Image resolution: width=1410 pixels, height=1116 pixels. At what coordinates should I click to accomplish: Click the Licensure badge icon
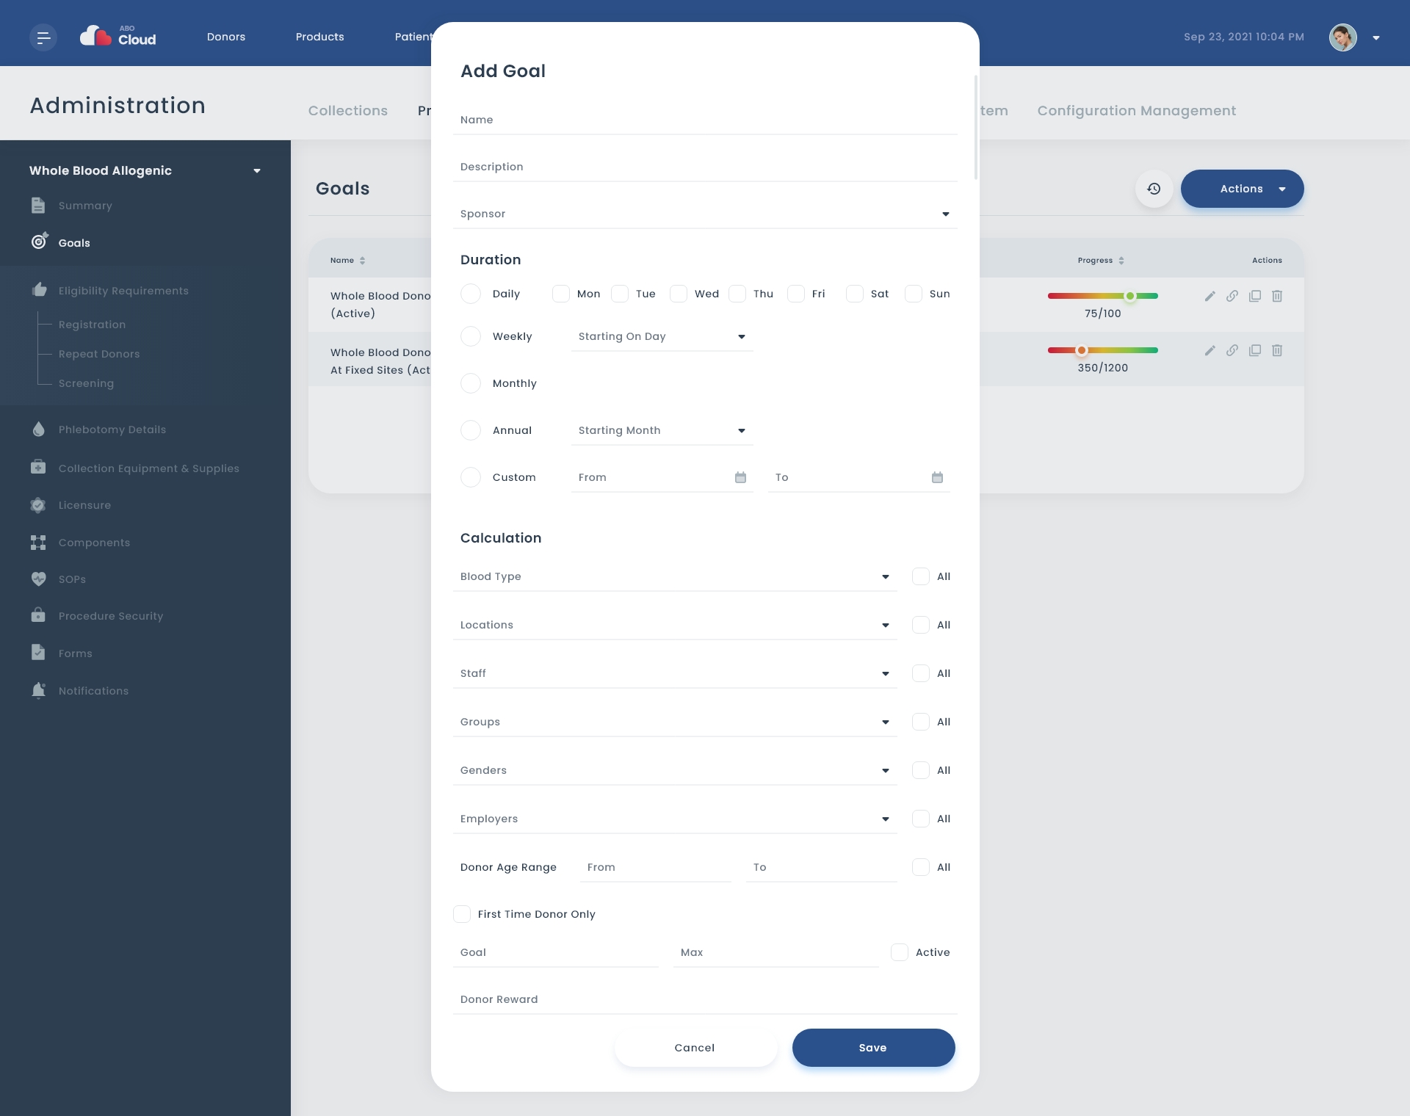tap(38, 504)
